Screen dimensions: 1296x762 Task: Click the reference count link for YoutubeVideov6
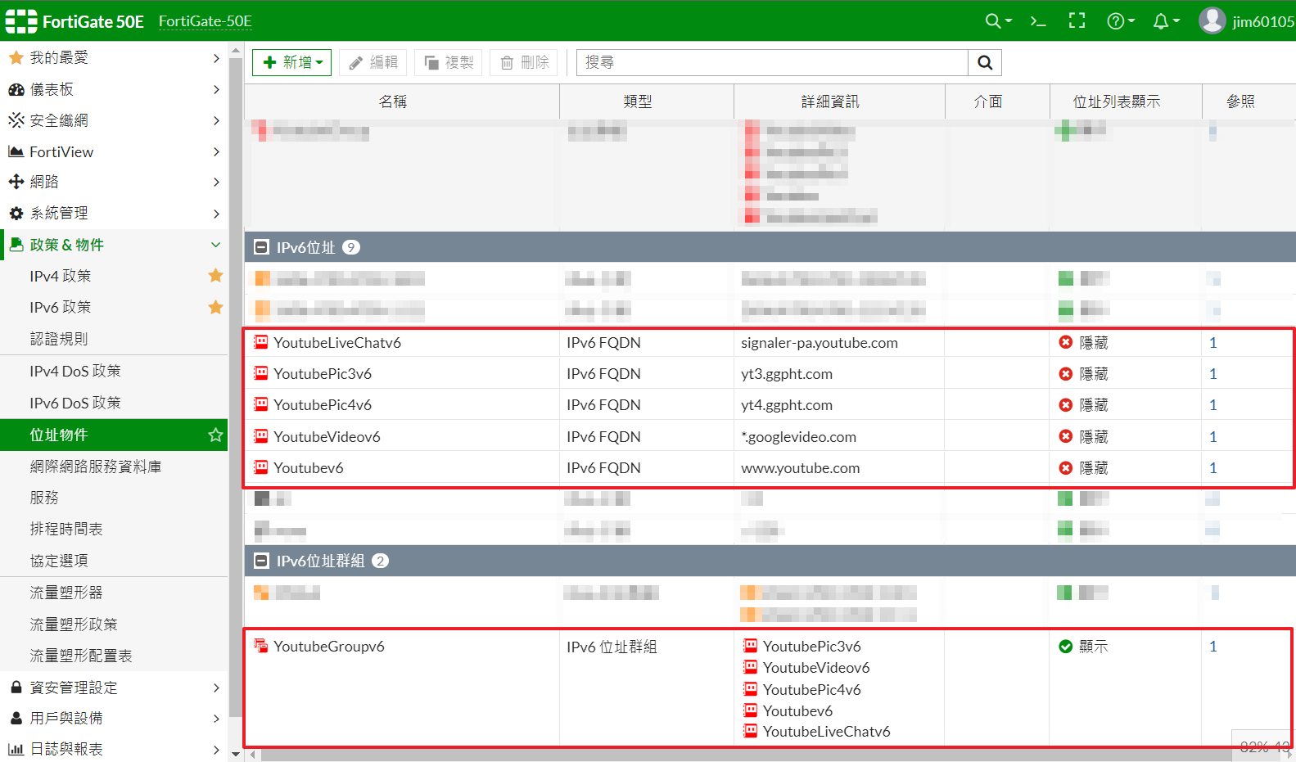(x=1212, y=437)
